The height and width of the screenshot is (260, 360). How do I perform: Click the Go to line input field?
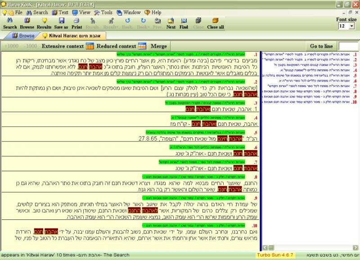click(x=348, y=46)
